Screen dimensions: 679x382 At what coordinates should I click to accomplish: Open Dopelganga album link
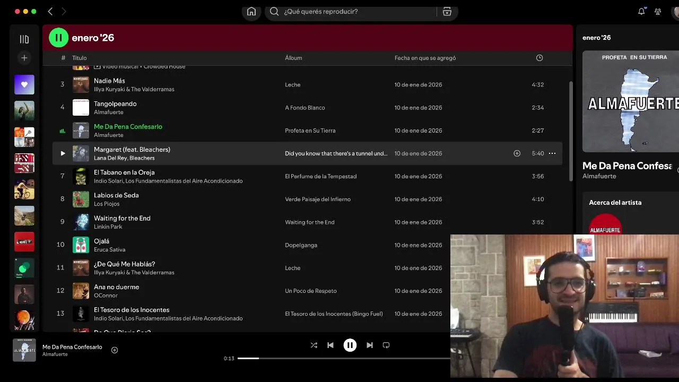pyautogui.click(x=301, y=245)
